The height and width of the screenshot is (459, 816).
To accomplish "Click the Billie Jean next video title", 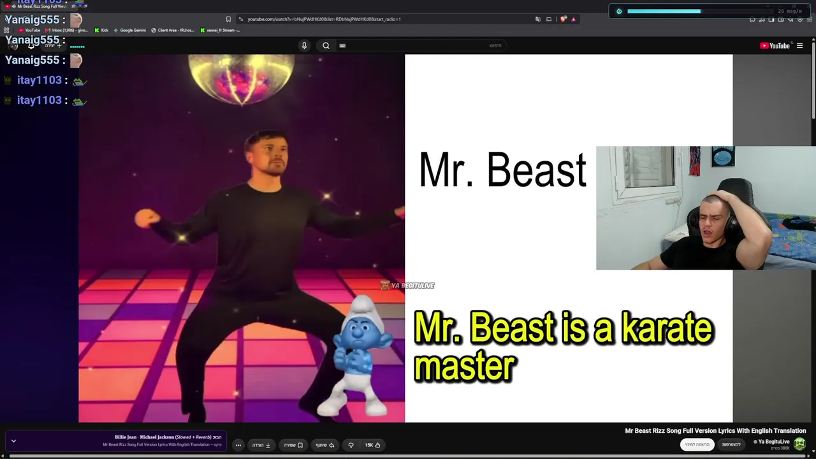I will pos(168,437).
